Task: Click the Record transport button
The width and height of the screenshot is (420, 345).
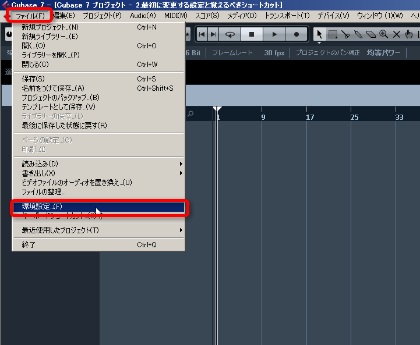Action: tap(297, 34)
